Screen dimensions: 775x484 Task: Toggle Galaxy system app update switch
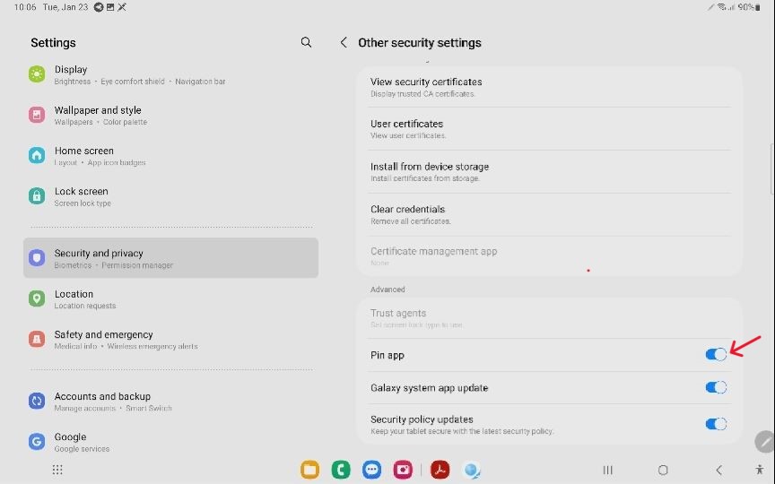point(716,387)
